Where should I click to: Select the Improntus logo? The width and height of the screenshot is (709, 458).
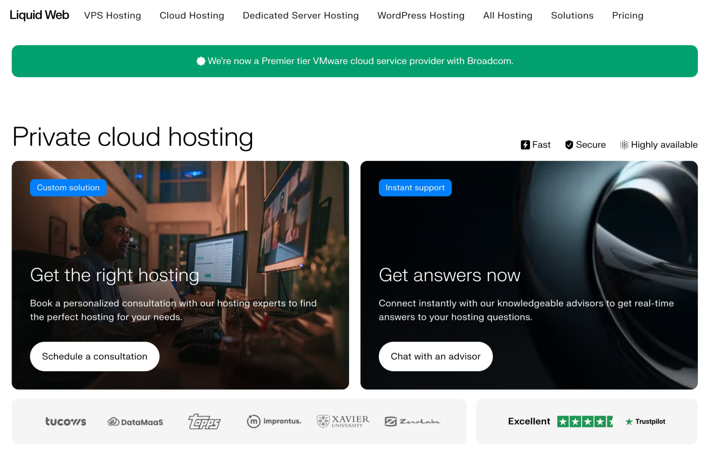coord(273,421)
